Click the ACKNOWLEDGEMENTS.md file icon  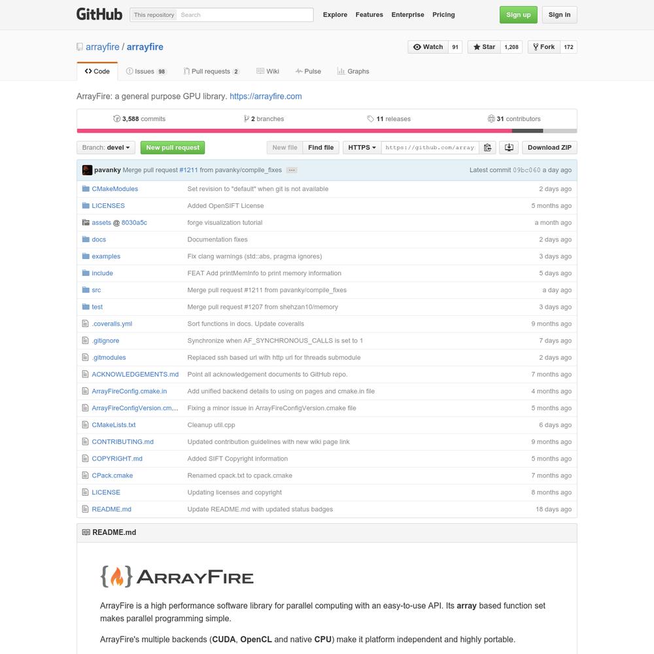tap(86, 374)
